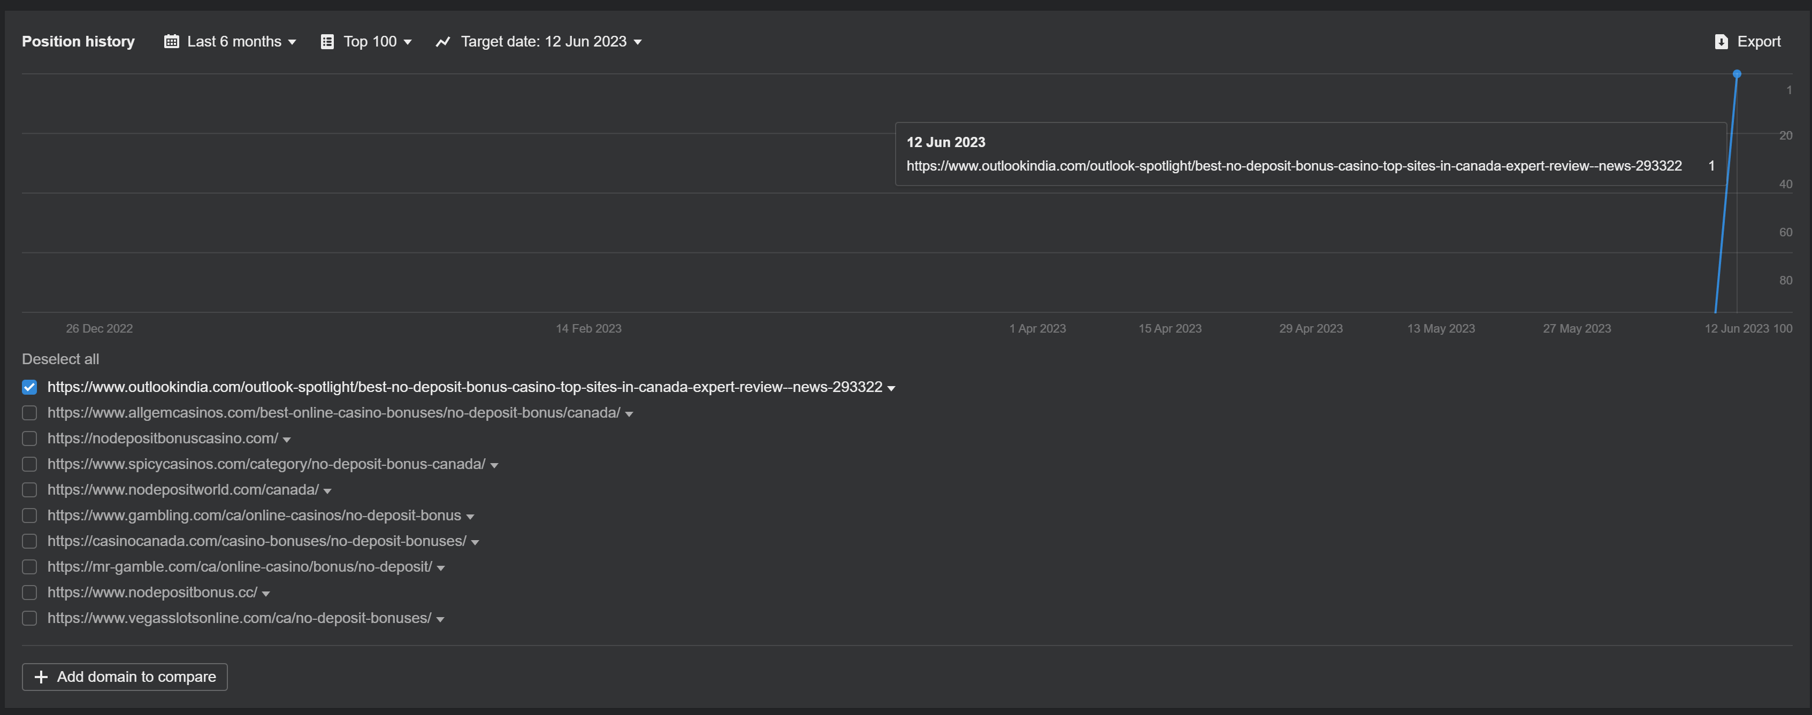
Task: Open the caret menu beside vegasslotsonline.com URL
Action: 440,619
